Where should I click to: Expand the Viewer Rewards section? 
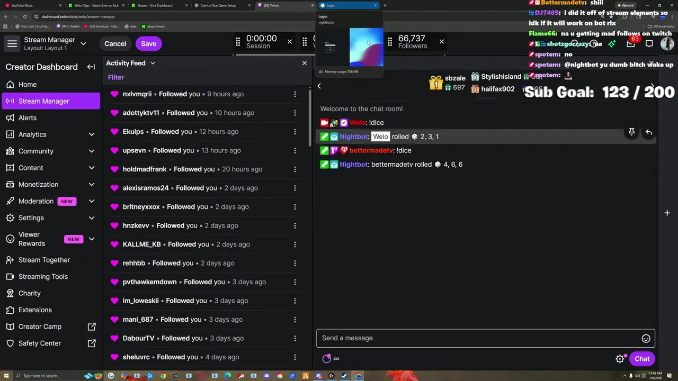click(x=92, y=239)
